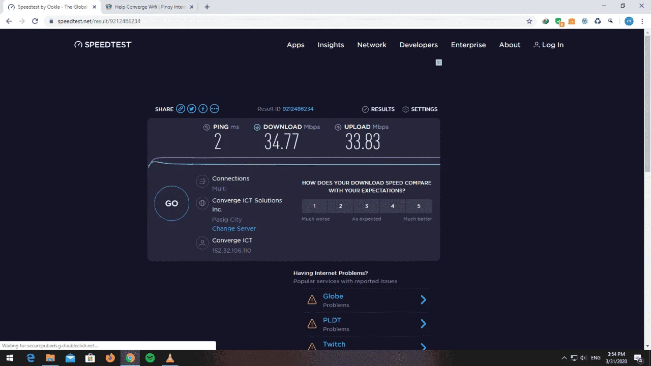
Task: Go back to the previous page
Action: [x=9, y=21]
